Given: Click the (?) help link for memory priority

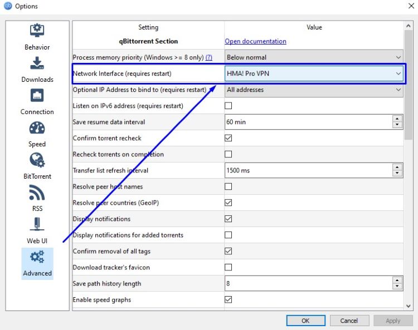Looking at the screenshot, I should click(209, 57).
